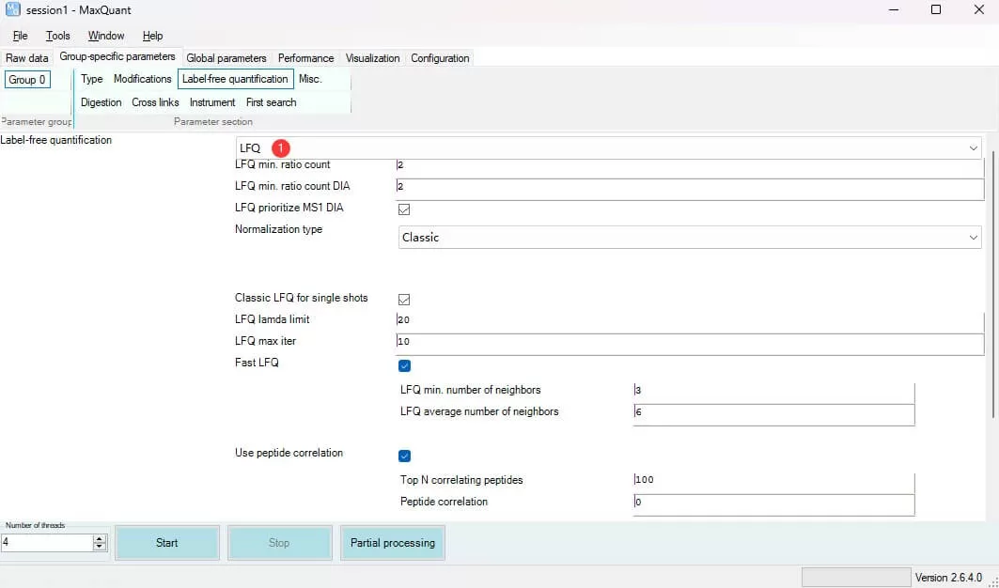Uncheck the Use peptide correlation option
Screen dimensions: 999x588
pos(404,456)
